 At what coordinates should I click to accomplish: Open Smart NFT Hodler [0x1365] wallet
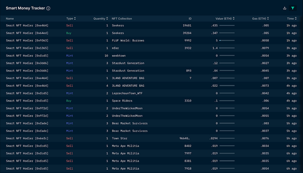pyautogui.click(x=27, y=48)
